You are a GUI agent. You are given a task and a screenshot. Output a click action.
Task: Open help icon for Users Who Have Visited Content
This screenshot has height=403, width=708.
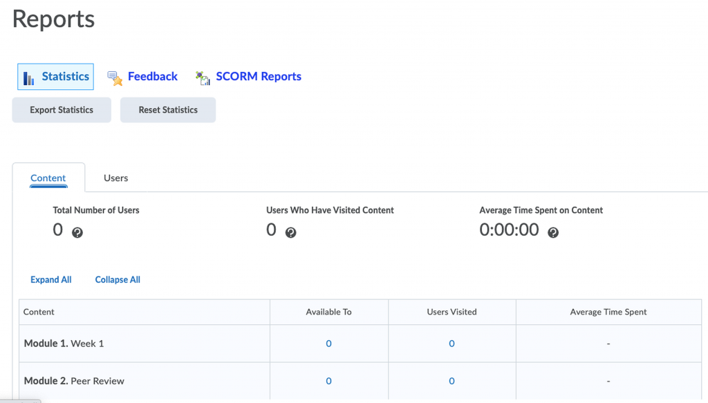pos(291,232)
